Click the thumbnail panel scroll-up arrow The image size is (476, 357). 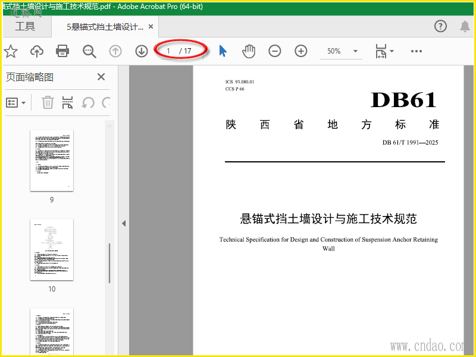[x=109, y=125]
